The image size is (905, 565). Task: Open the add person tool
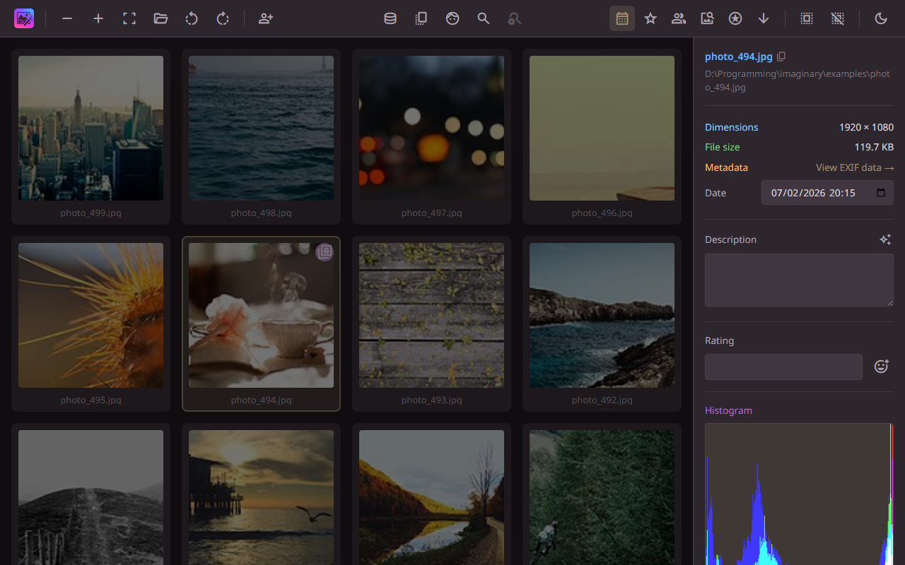click(x=265, y=18)
